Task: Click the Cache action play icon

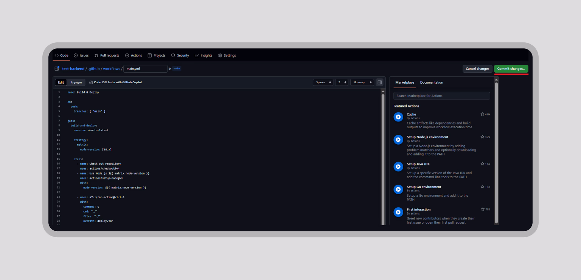Action: pos(398,117)
